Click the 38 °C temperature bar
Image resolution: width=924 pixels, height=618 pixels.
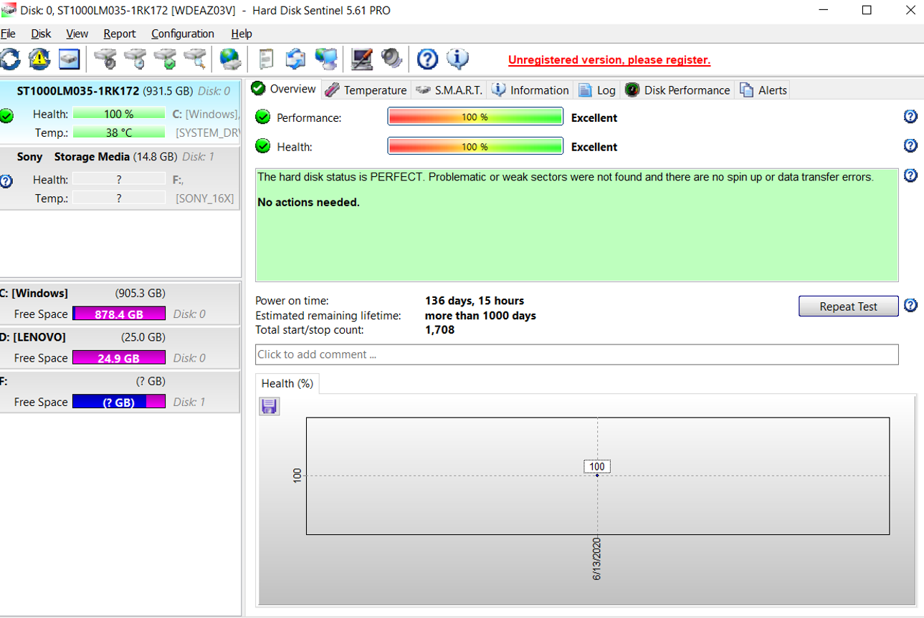click(119, 132)
